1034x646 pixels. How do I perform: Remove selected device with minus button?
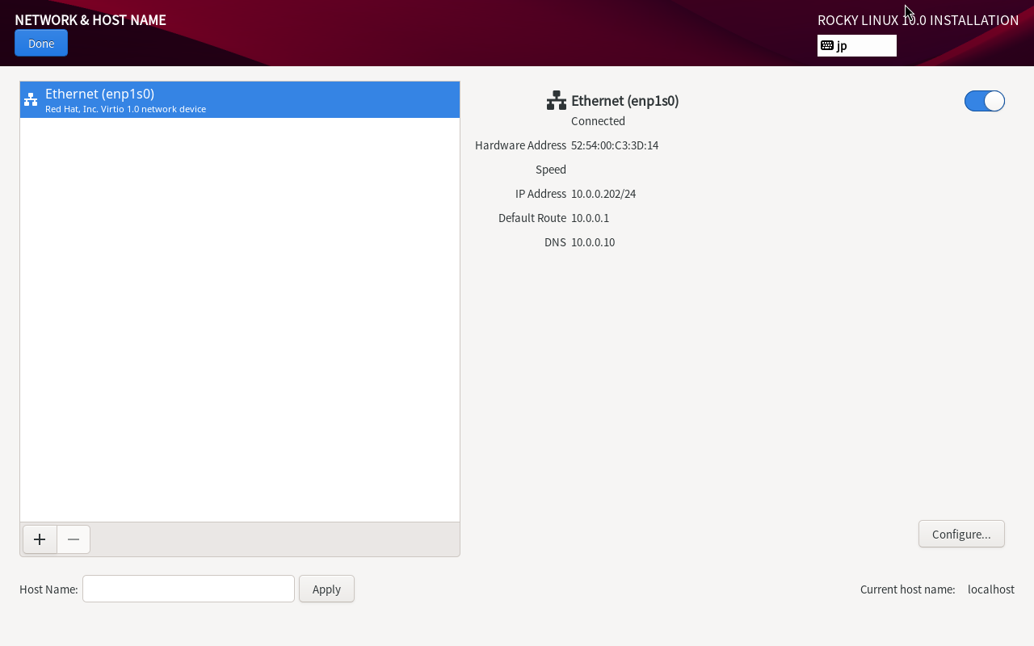point(74,539)
